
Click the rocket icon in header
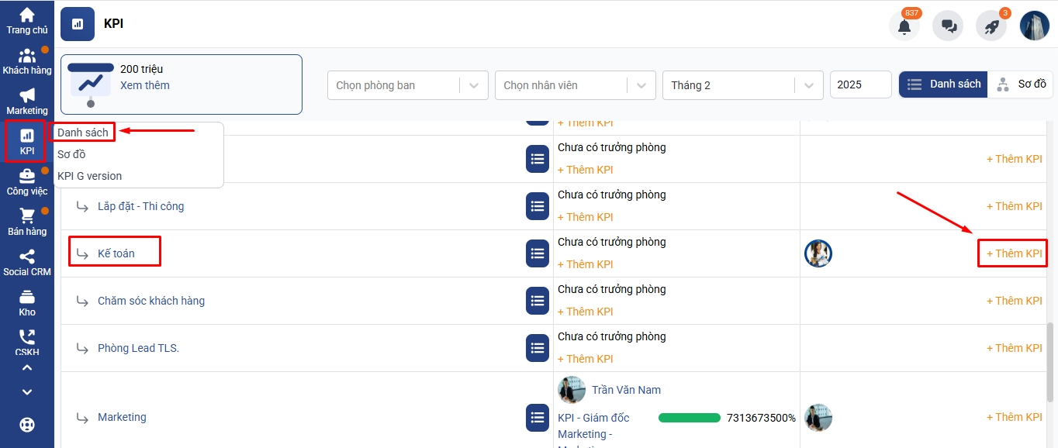(x=991, y=26)
